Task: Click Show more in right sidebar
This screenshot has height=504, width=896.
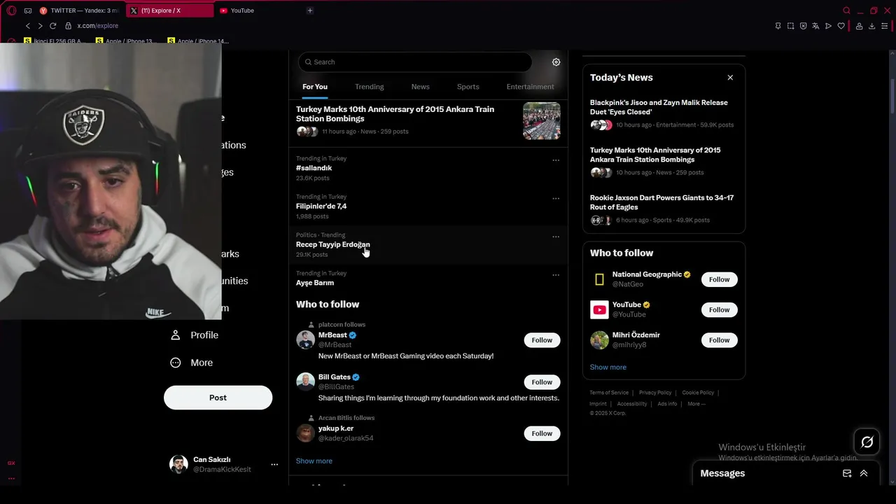Action: (608, 367)
